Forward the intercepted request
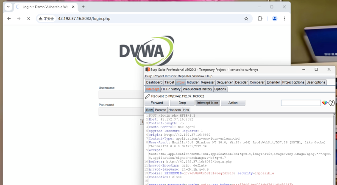 (157, 103)
